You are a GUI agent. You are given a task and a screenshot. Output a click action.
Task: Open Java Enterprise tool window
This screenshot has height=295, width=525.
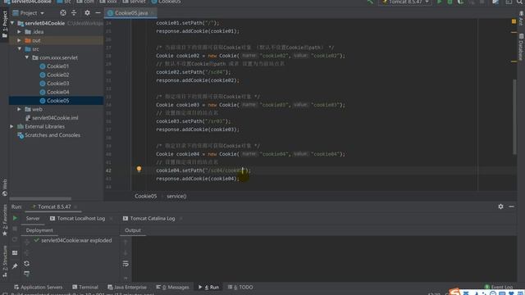pos(127,287)
